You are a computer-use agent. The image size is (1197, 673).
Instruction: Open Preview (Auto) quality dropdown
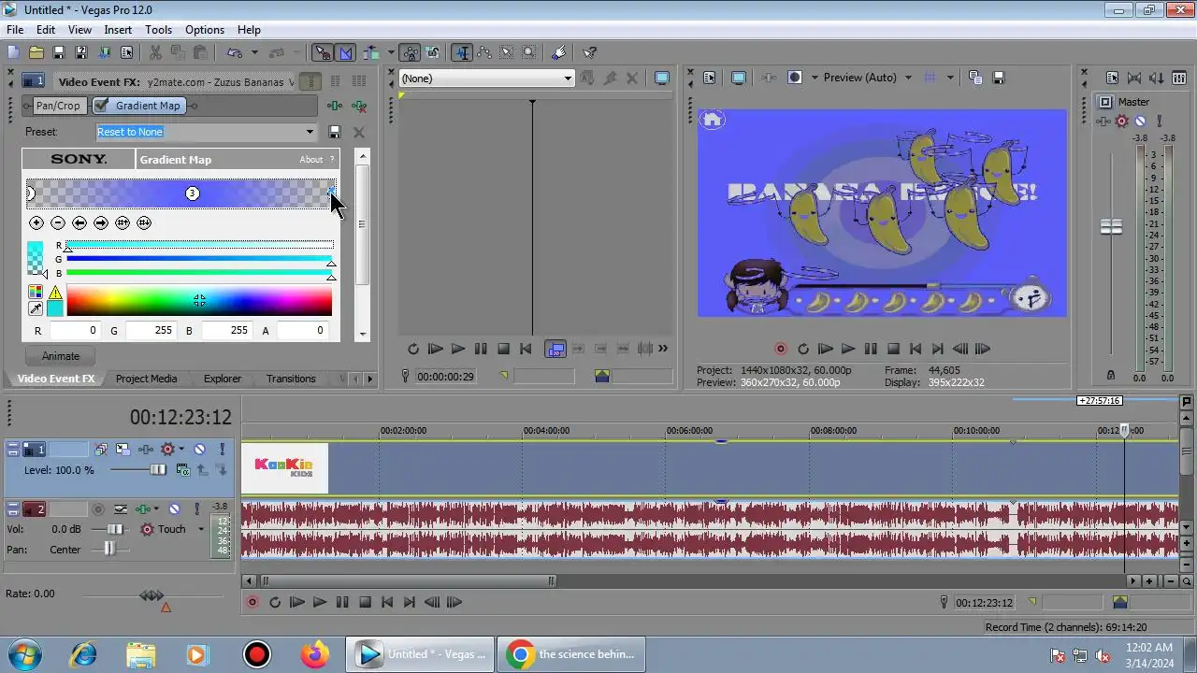[908, 79]
